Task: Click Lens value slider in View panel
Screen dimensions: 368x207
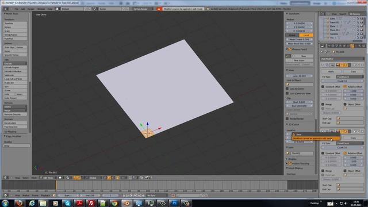Action: click(299, 76)
